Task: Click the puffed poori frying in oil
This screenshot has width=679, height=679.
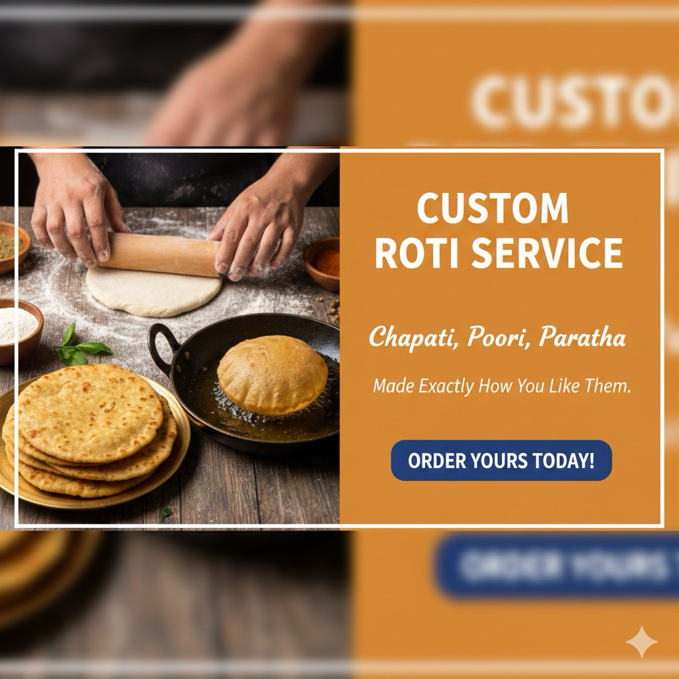Action: (272, 375)
